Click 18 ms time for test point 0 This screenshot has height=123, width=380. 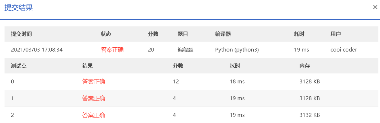click(x=237, y=82)
